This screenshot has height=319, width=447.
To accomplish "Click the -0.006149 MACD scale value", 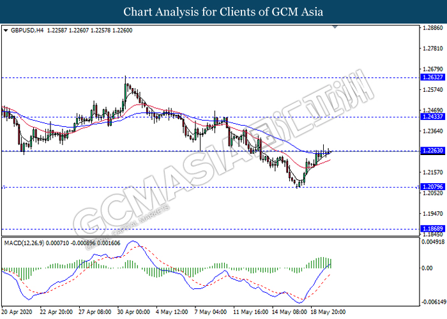I will (x=433, y=302).
